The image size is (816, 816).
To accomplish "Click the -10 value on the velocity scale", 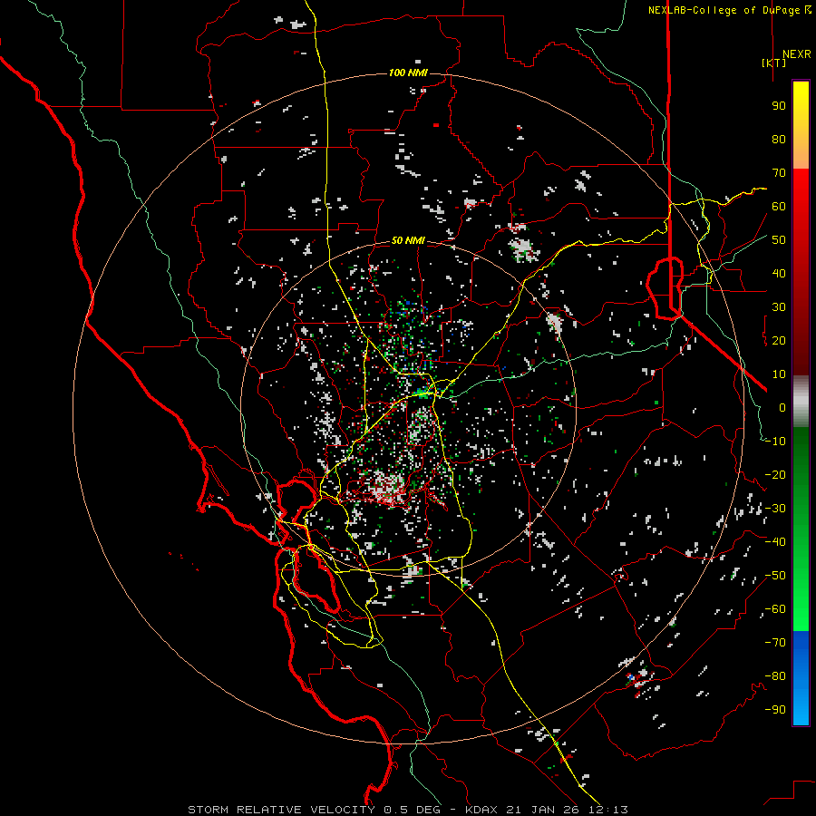I will [x=775, y=442].
